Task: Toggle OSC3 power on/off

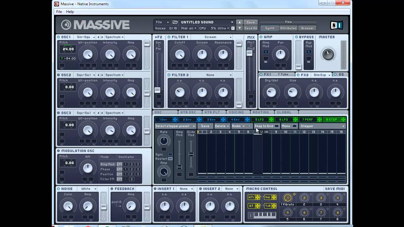Action: tap(59, 113)
